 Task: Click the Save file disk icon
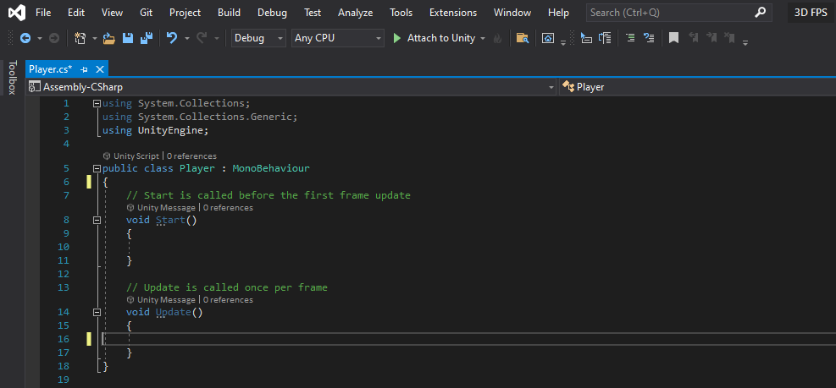(128, 38)
